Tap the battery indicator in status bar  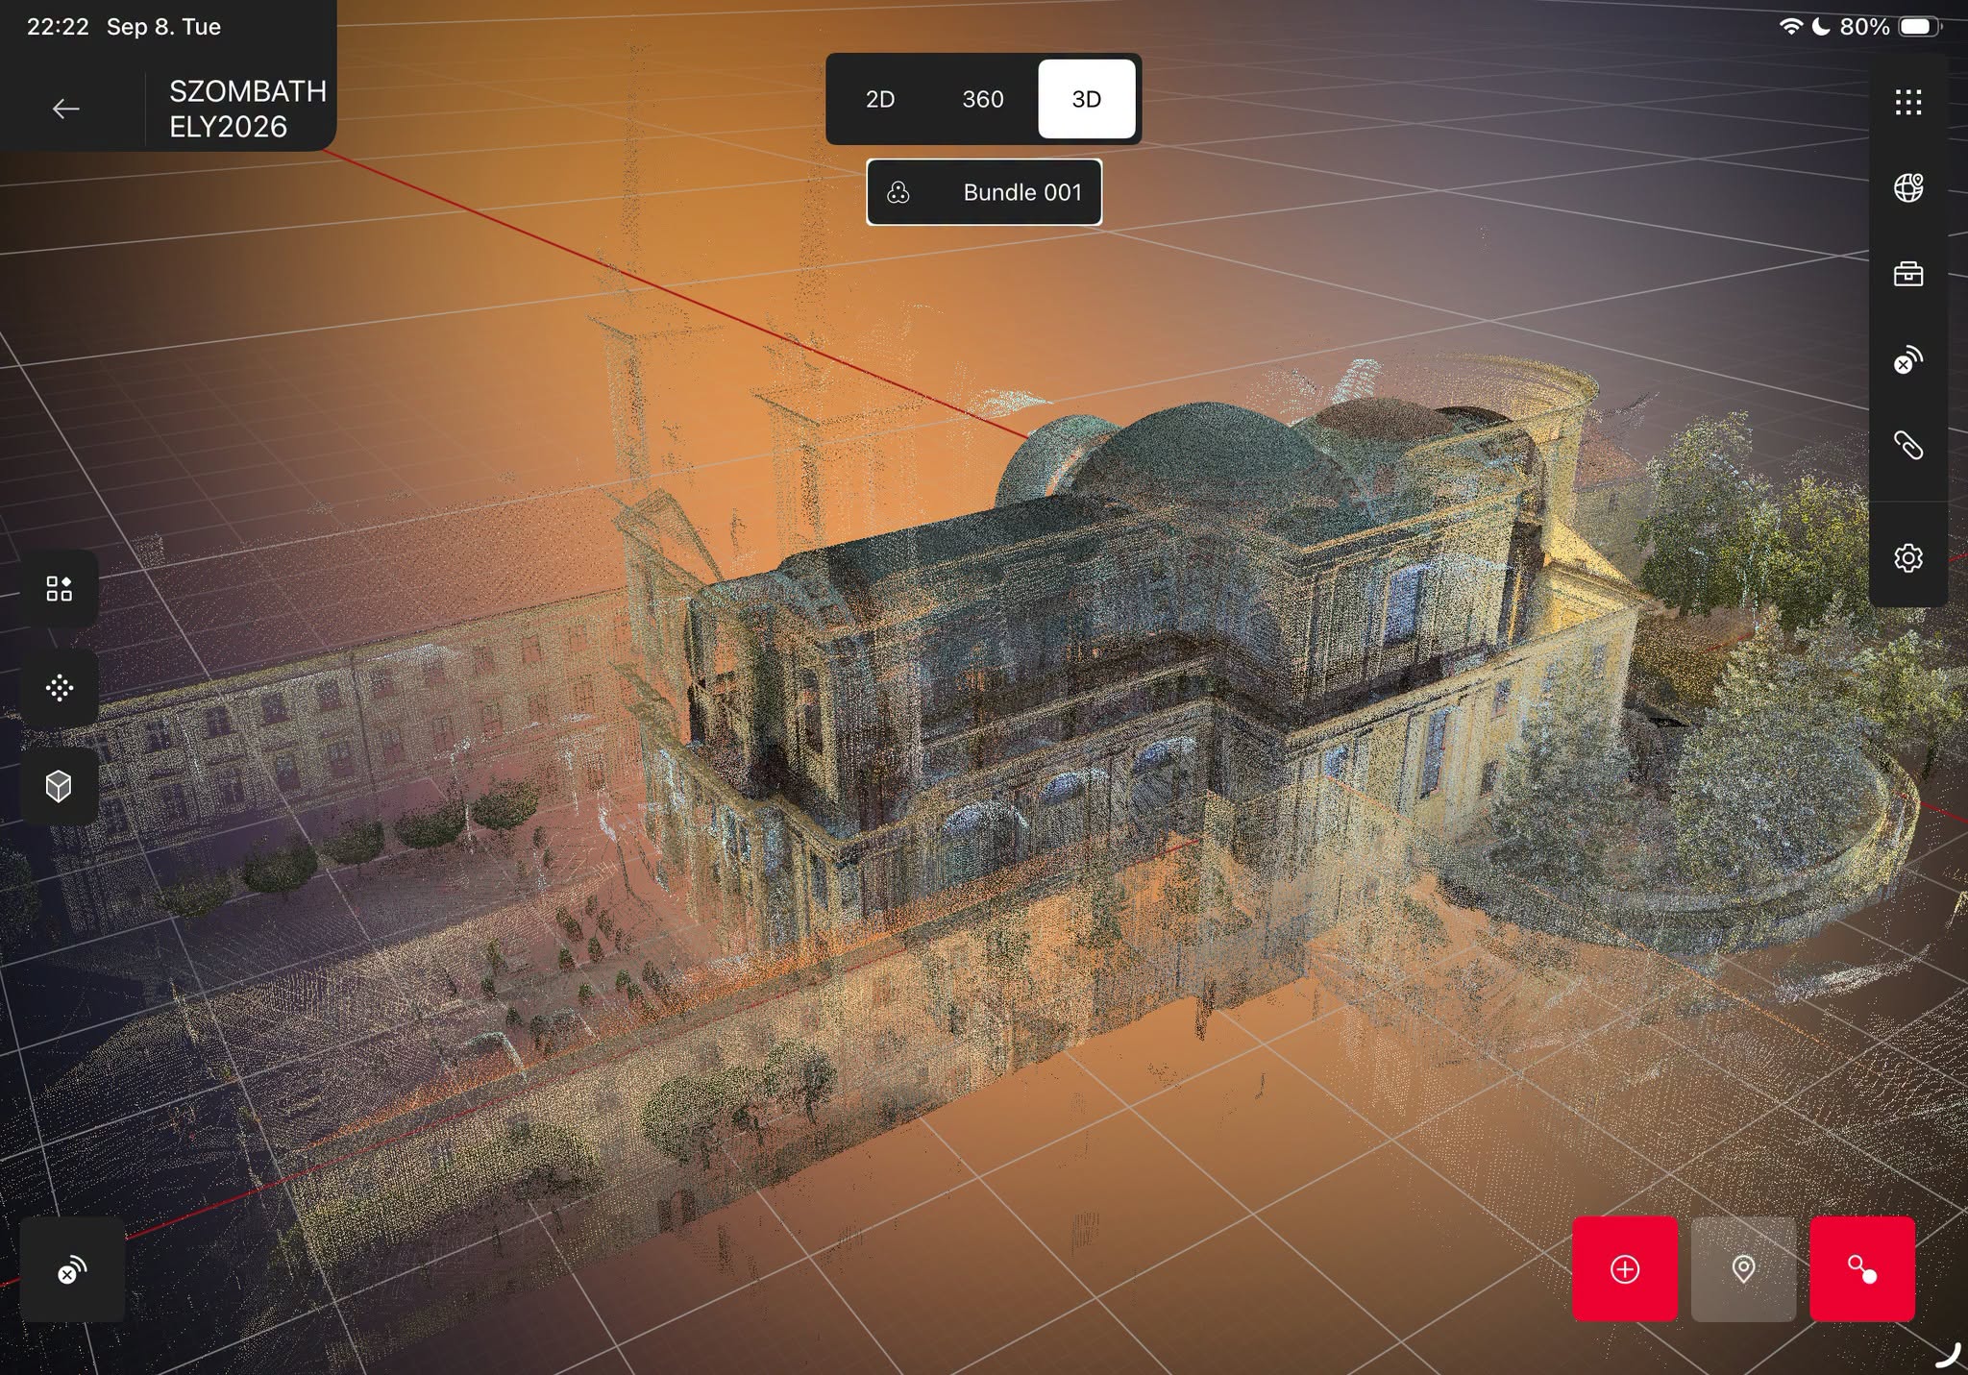tap(1920, 27)
